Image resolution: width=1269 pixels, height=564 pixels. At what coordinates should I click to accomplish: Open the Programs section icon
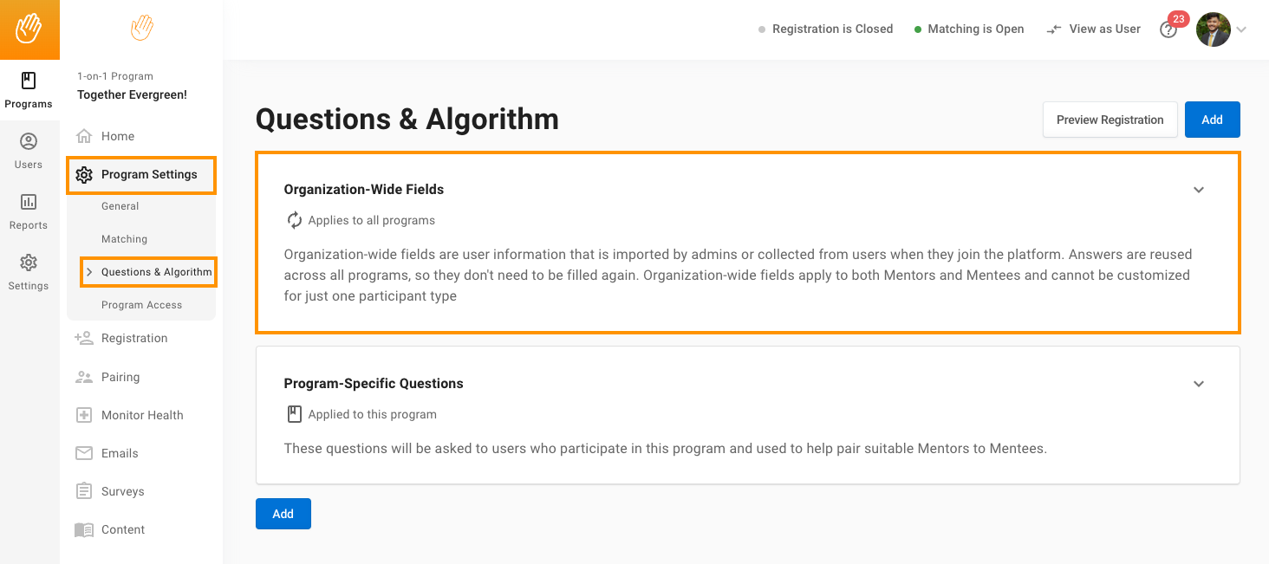(x=29, y=81)
